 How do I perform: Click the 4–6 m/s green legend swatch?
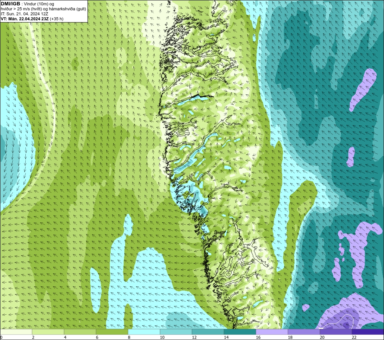tap(80, 332)
